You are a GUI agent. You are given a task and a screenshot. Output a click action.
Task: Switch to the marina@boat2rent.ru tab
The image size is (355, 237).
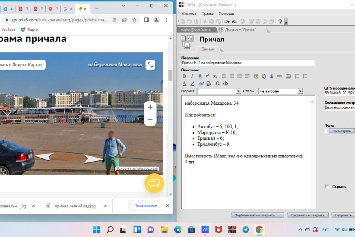click(x=196, y=30)
